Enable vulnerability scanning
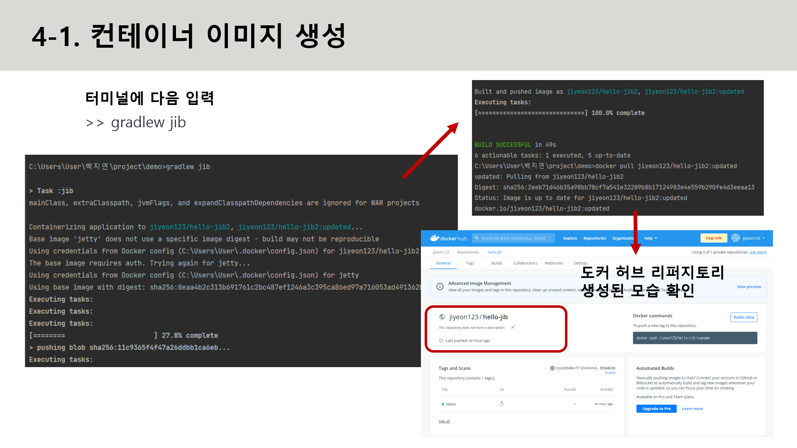 coord(610,373)
